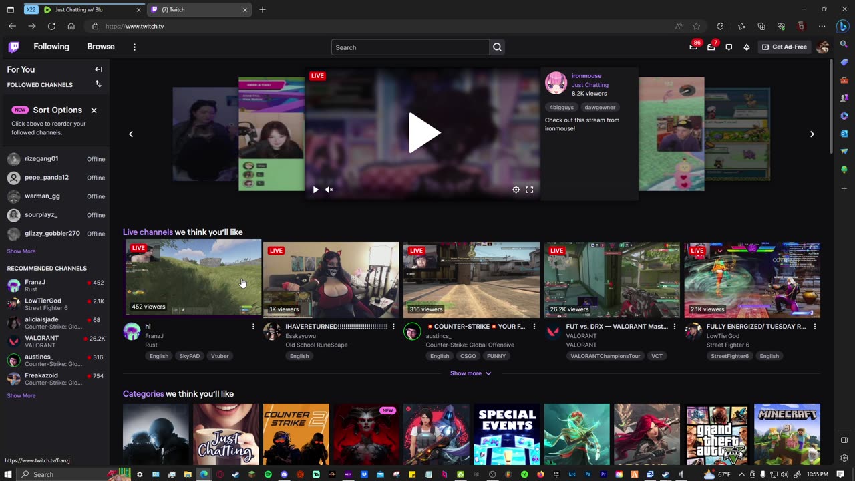This screenshot has height=481, width=855.
Task: Open the Counter-Strike austincs_ stream thumbnail
Action: tap(472, 279)
